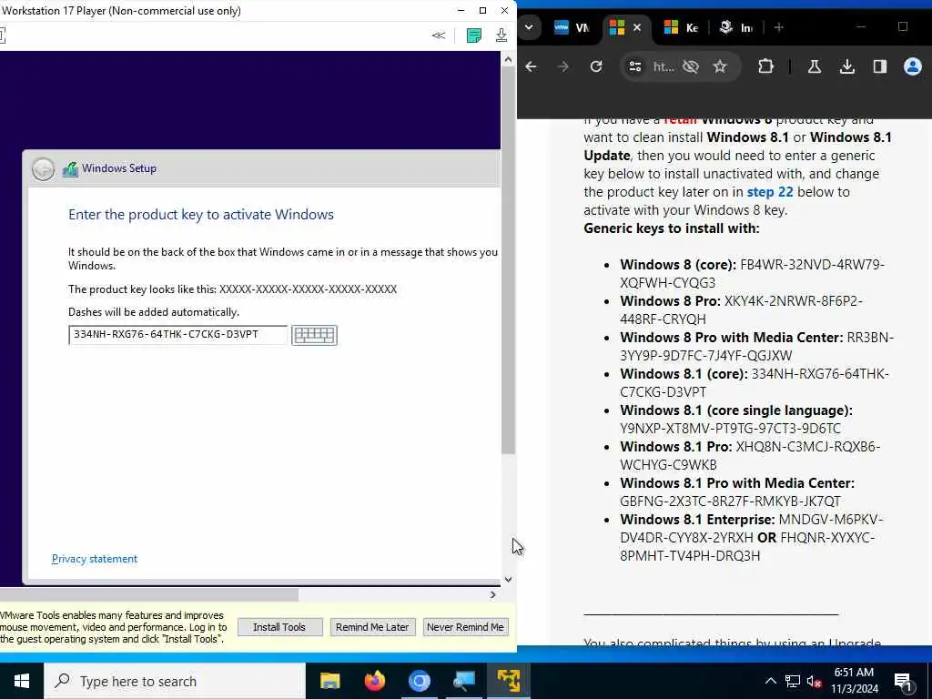Go forward in the browser

tap(562, 66)
